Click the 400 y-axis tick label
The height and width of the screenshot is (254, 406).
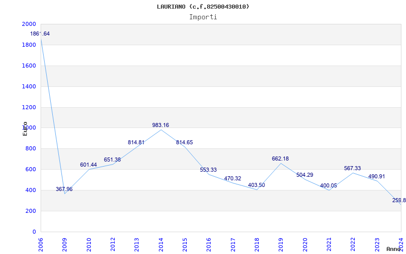click(x=31, y=190)
